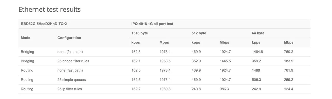Viewport: 332px width, 99px height.
Task: Click the Configuration column header
Action: click(x=69, y=38)
